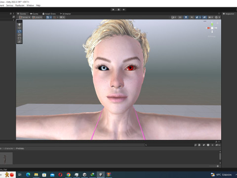Screen dimensions: 237x178
Task: Open File Explorer from taskbar
Action: coord(36,175)
